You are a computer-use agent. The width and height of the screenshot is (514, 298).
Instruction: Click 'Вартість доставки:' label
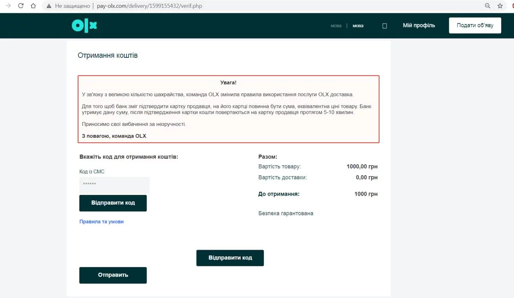point(283,177)
